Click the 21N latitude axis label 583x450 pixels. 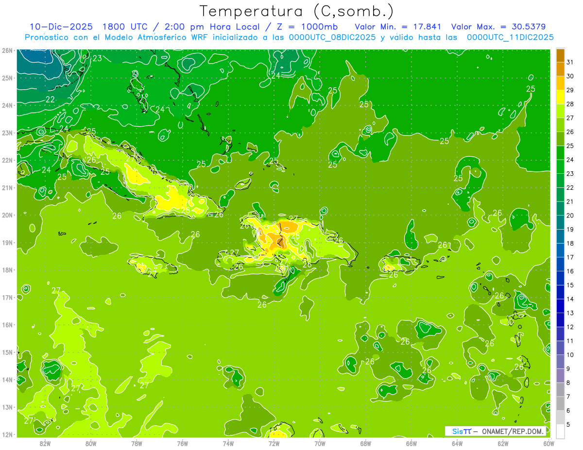pyautogui.click(x=7, y=187)
